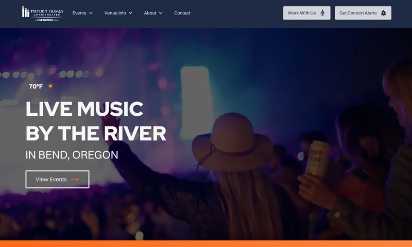This screenshot has height=247, width=412.
Task: Click the orange banner strip at bottom
Action: click(x=206, y=244)
